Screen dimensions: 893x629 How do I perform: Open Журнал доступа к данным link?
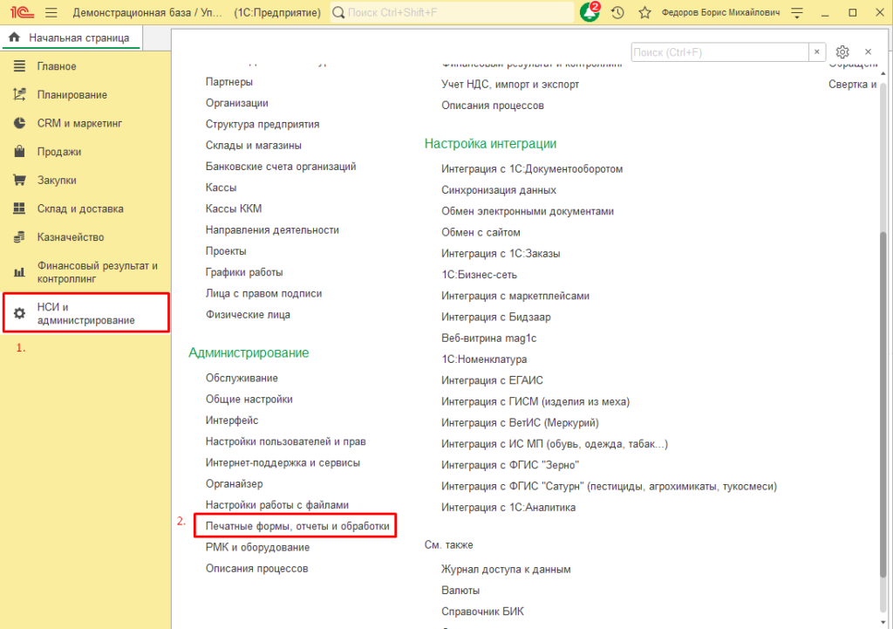click(x=506, y=569)
